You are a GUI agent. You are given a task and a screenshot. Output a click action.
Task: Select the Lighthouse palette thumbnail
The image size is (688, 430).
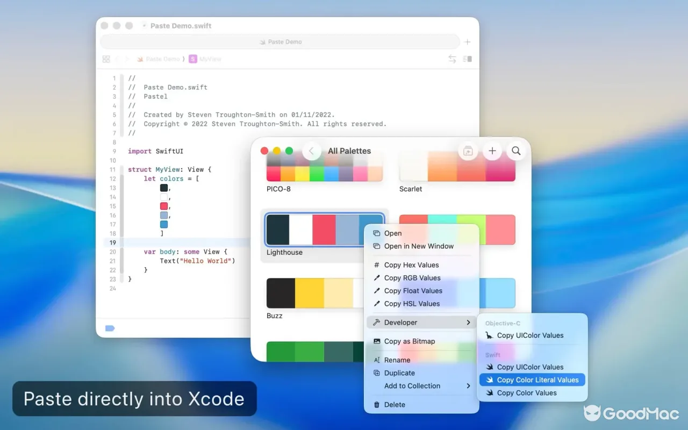325,230
